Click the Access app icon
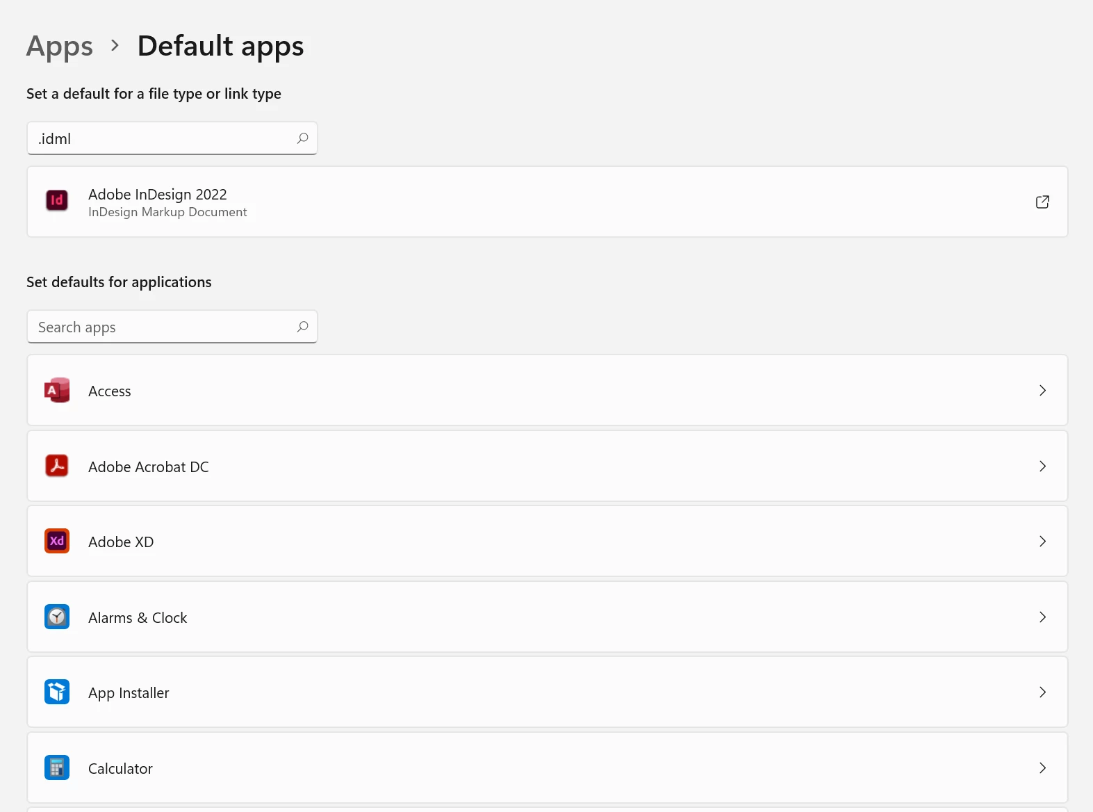This screenshot has width=1093, height=812. click(57, 390)
